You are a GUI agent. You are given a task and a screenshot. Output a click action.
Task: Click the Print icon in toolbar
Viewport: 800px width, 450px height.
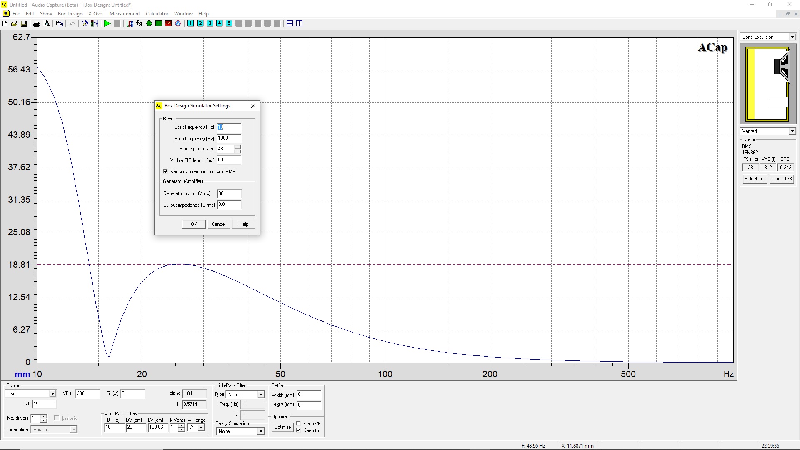pyautogui.click(x=37, y=24)
